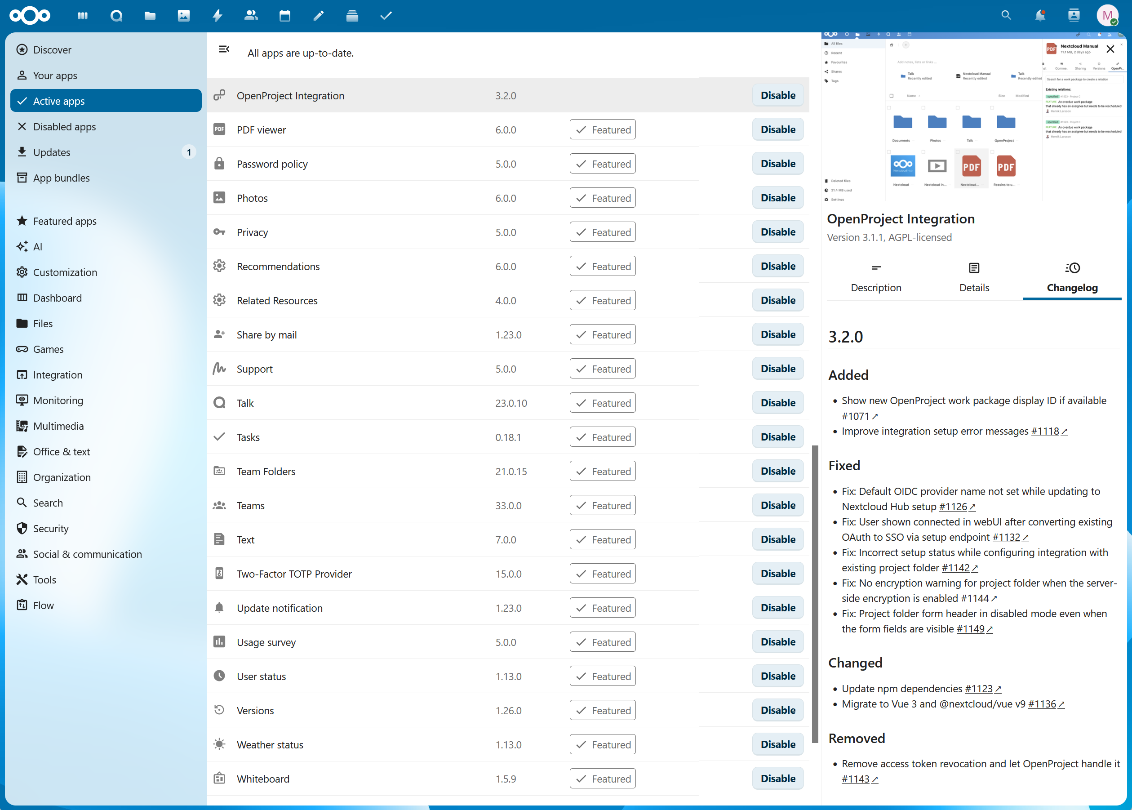The width and height of the screenshot is (1132, 810).
Task: Open the Nextcloud logo home link
Action: [x=30, y=16]
